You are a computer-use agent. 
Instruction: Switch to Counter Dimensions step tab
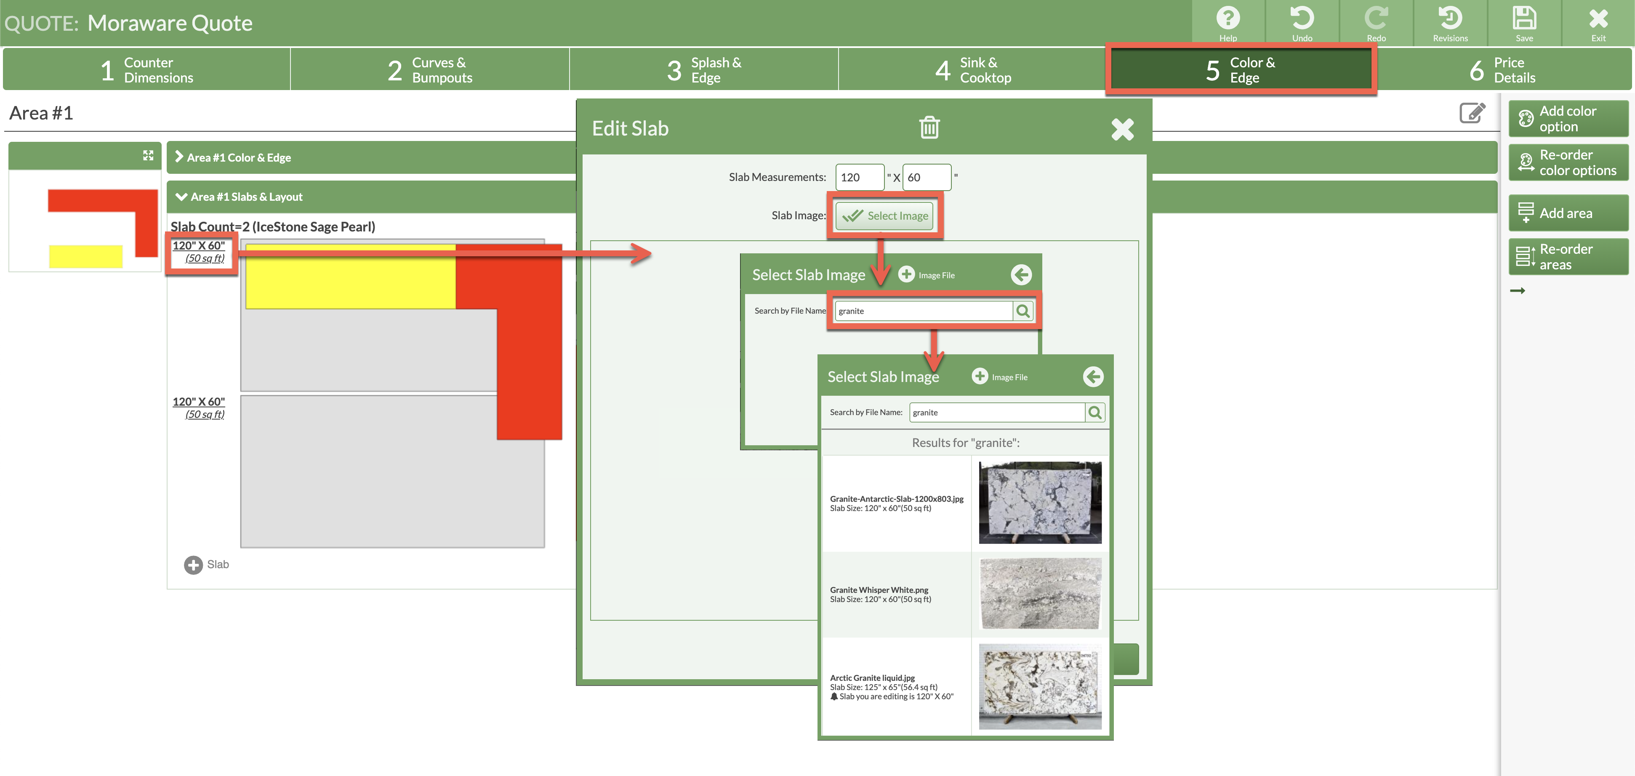tap(146, 70)
